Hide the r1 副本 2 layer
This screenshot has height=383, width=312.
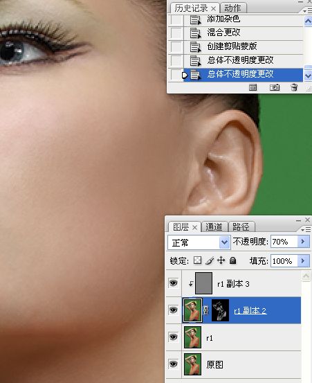pyautogui.click(x=173, y=310)
